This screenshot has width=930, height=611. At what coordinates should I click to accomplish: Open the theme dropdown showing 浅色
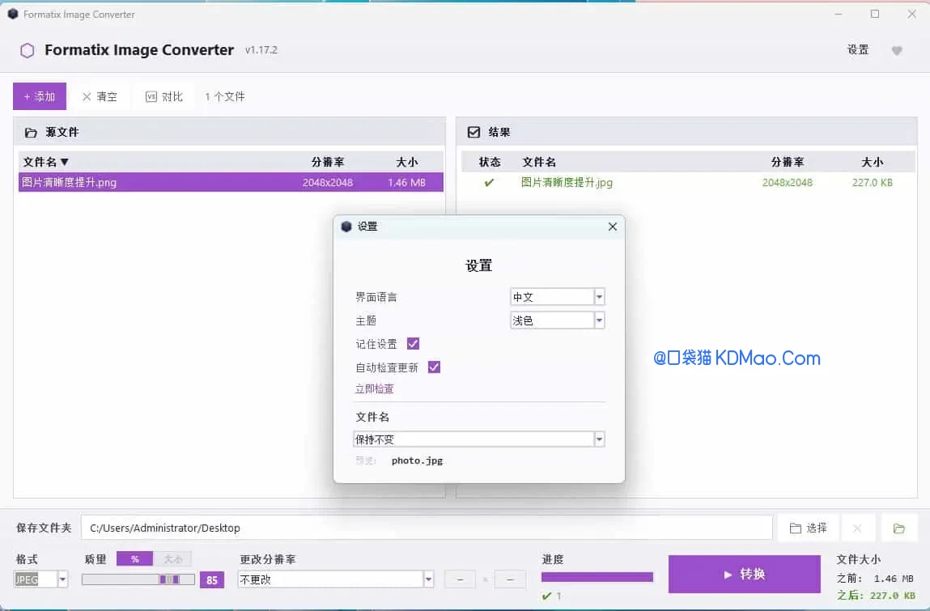[558, 320]
